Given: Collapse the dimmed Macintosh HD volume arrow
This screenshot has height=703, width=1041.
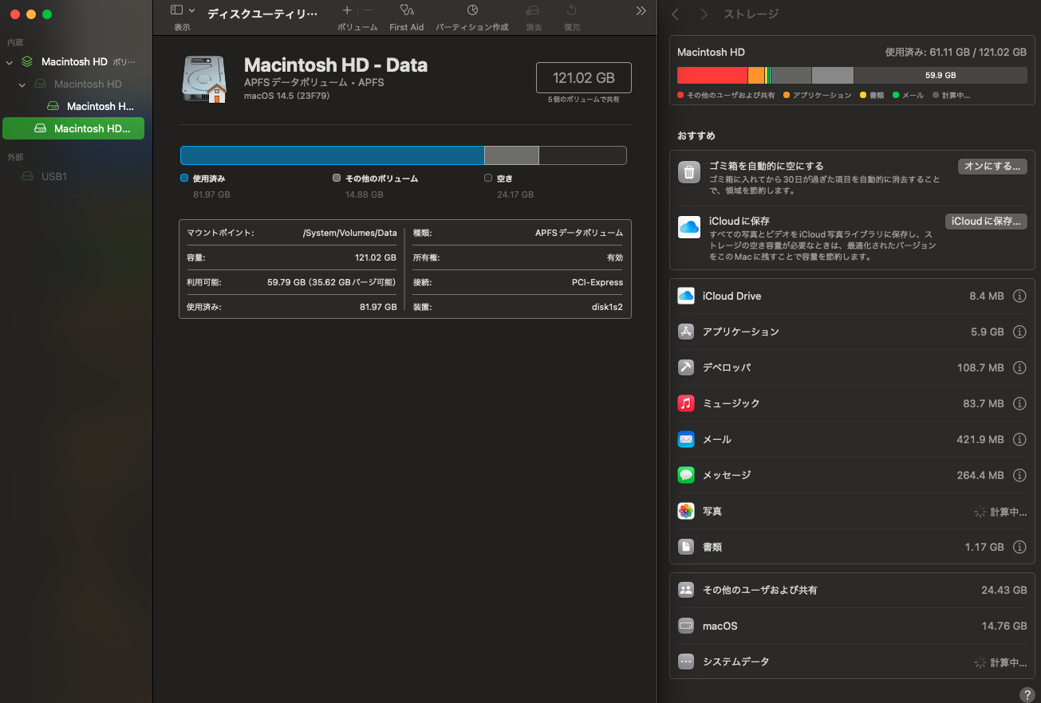Looking at the screenshot, I should point(22,84).
